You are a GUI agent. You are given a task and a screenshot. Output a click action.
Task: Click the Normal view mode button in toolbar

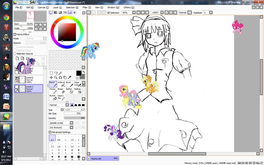coord(183,13)
